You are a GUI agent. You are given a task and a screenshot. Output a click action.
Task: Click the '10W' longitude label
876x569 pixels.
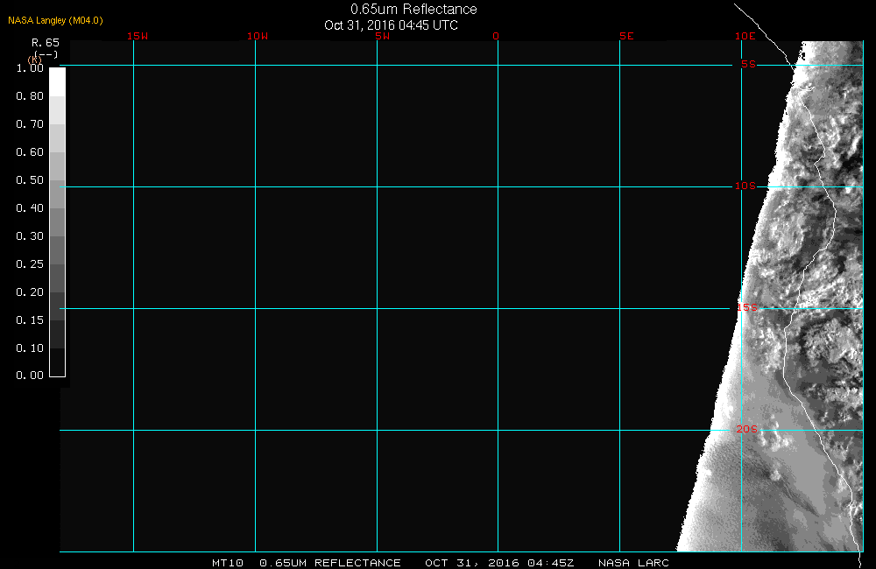258,36
